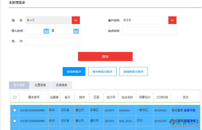Select the 铁塔类需求 button
The image size is (202, 130).
pos(74,72)
